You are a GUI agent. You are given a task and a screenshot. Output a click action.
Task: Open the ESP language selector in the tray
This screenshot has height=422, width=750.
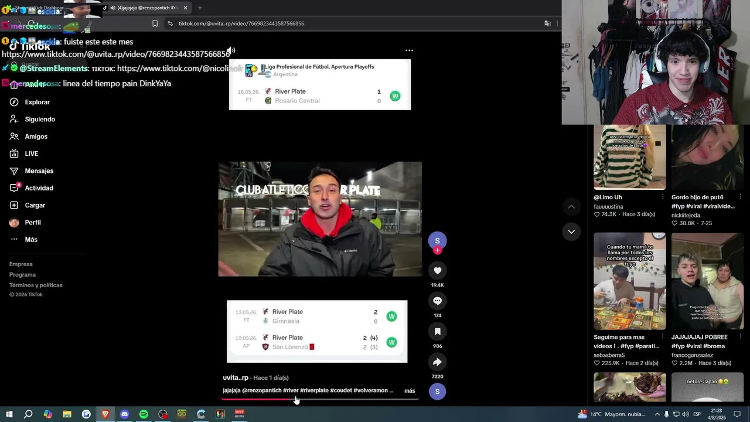697,414
